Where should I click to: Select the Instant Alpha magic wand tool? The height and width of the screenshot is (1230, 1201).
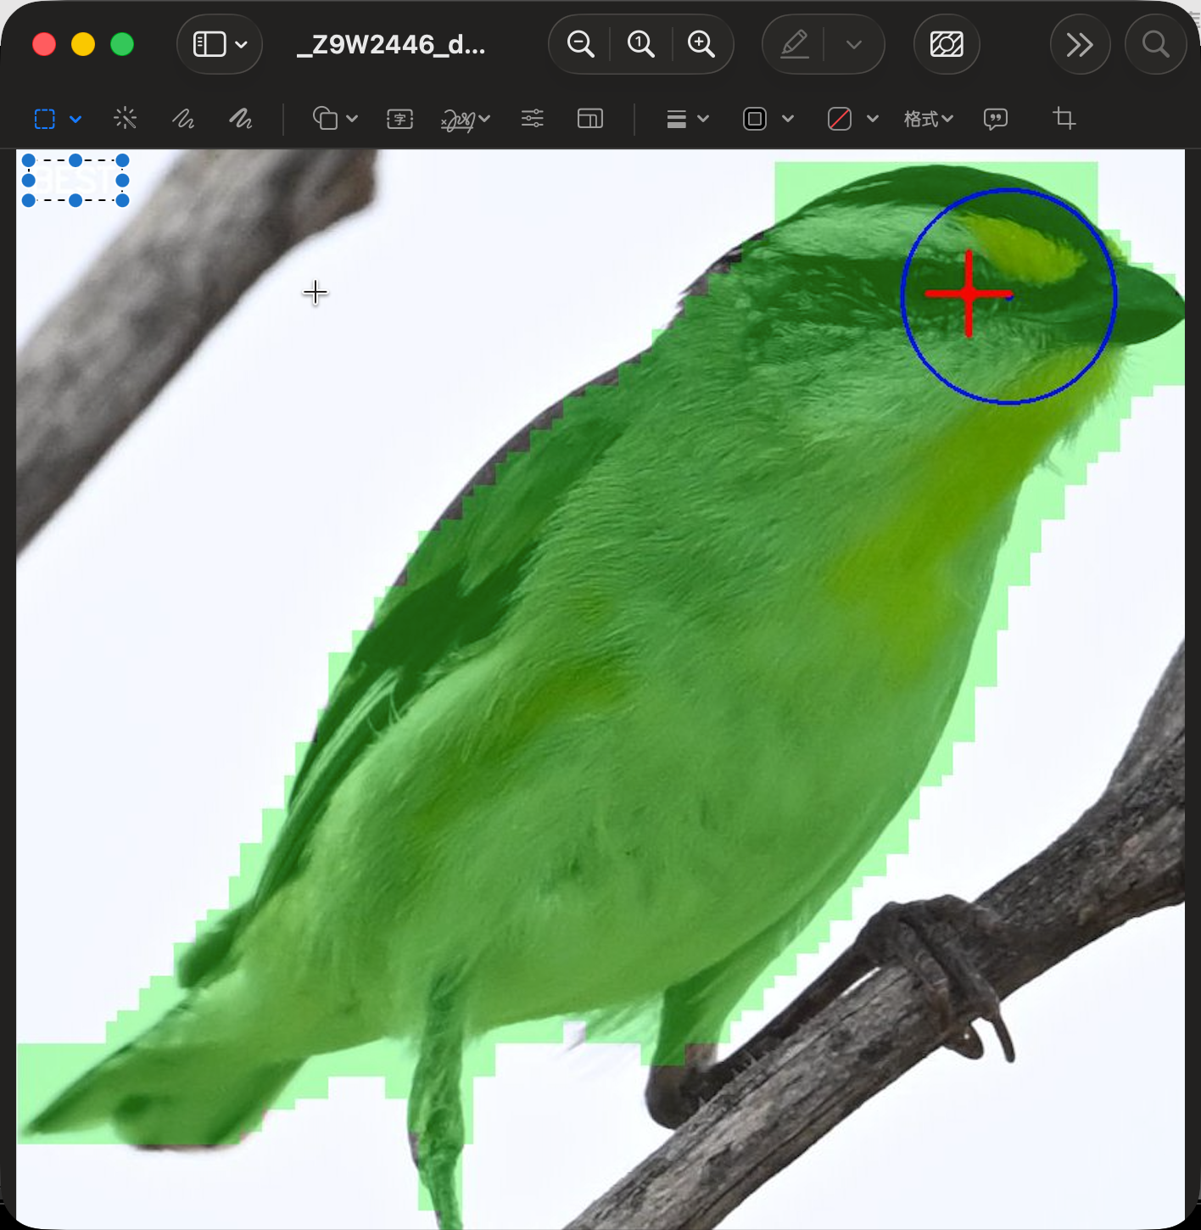tap(126, 119)
